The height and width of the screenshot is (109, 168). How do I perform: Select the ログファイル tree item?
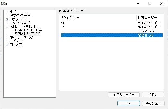[x=18, y=19]
